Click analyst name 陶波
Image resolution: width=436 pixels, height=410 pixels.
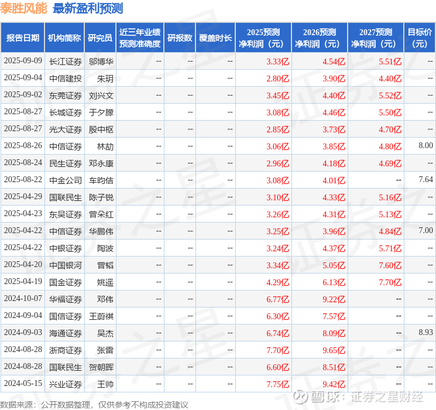click(105, 248)
